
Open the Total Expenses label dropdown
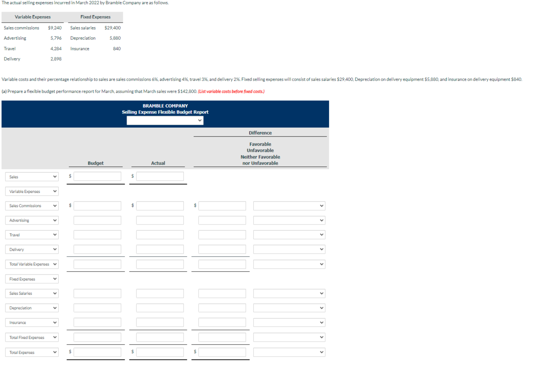click(31, 352)
